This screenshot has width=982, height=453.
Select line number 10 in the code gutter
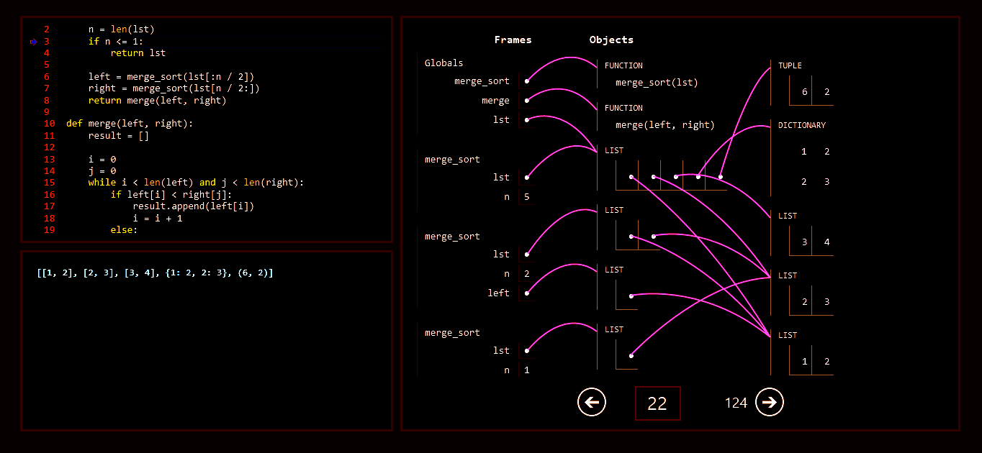point(49,124)
